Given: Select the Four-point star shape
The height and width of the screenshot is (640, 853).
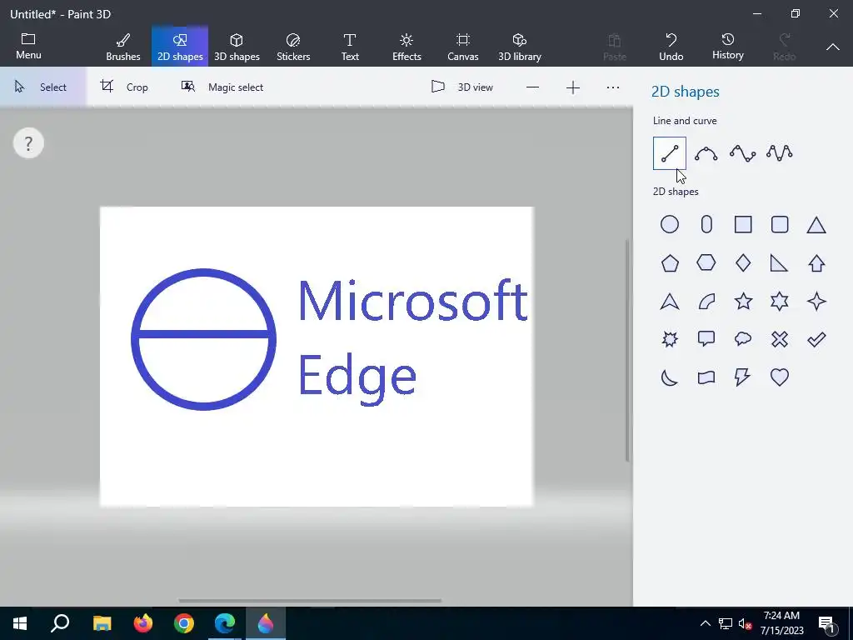Looking at the screenshot, I should (x=816, y=301).
